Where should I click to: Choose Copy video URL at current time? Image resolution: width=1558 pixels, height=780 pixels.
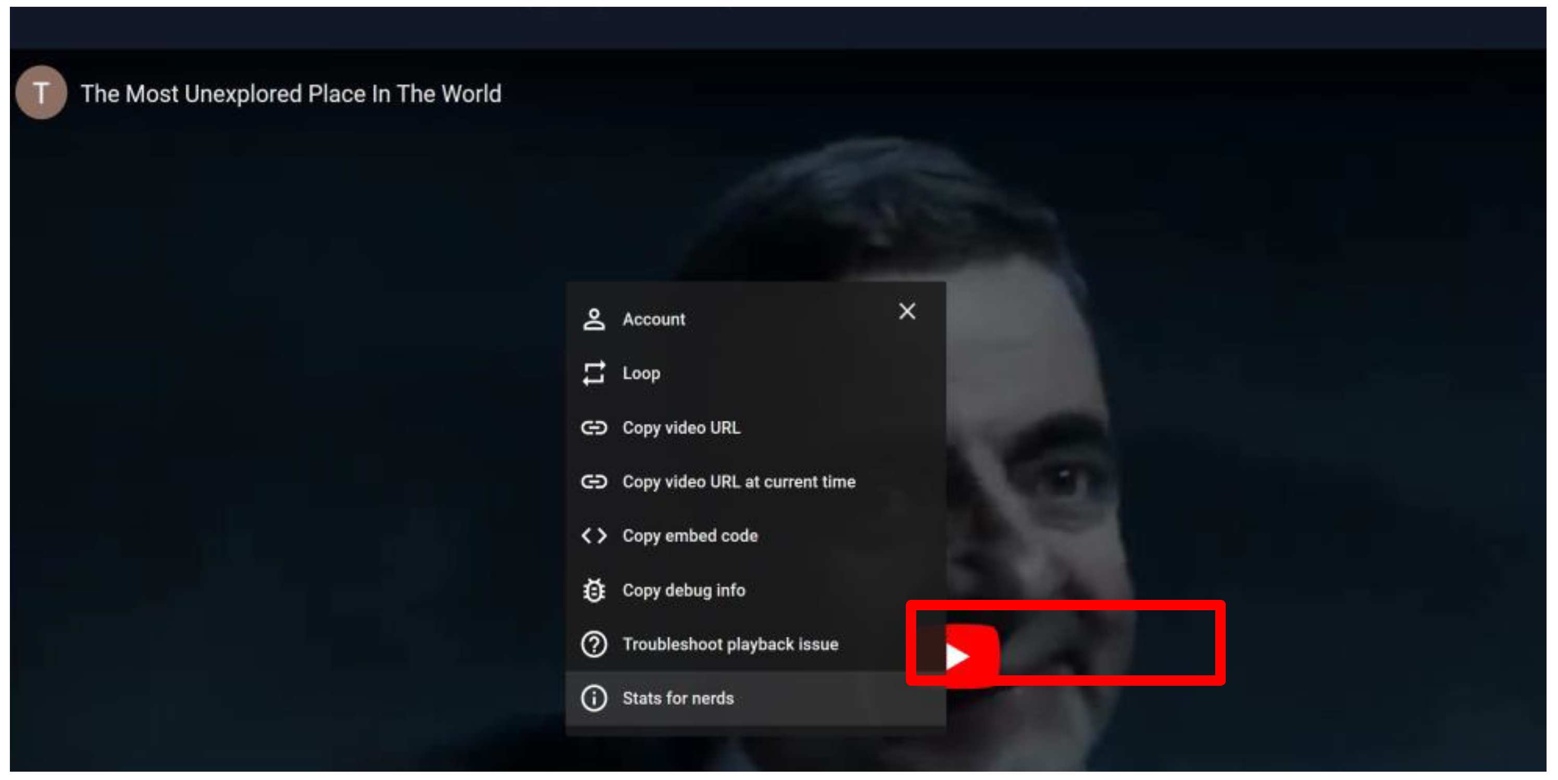[739, 481]
